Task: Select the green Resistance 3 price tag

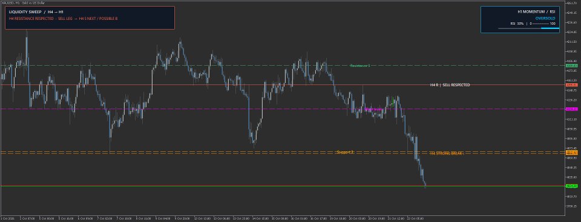Action: [x=571, y=65]
